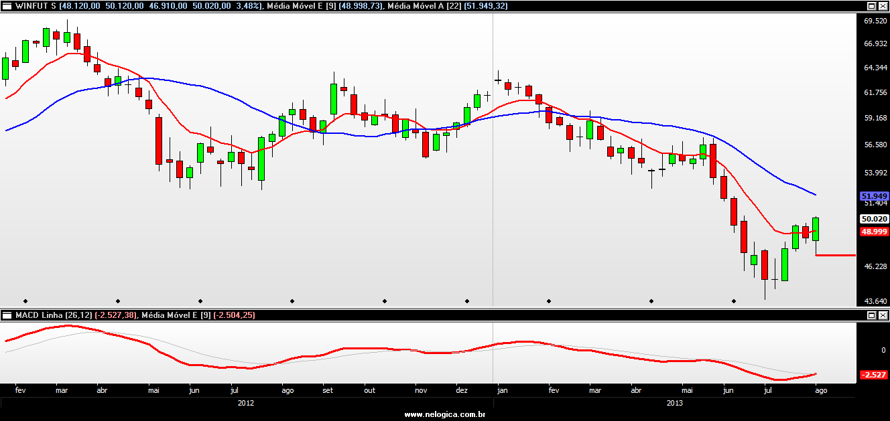This screenshot has width=890, height=421.
Task: Maximize the MACD indicator panel
Action: tap(871, 315)
